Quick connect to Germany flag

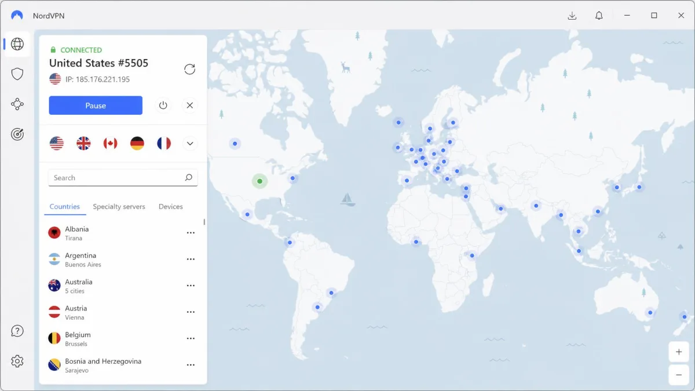click(x=137, y=144)
